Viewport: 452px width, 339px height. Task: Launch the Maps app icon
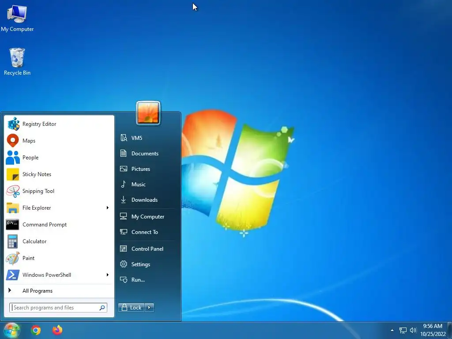(x=13, y=141)
